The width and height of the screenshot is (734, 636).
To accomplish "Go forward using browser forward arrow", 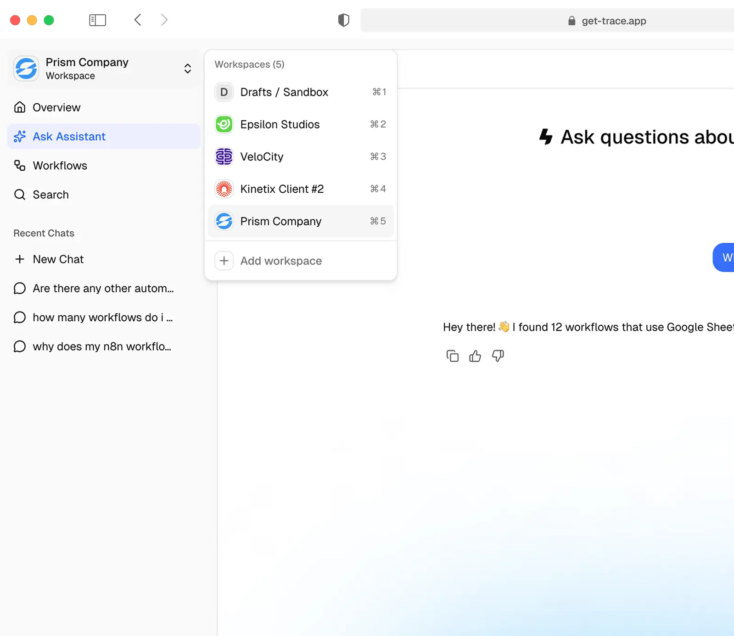I will [164, 20].
